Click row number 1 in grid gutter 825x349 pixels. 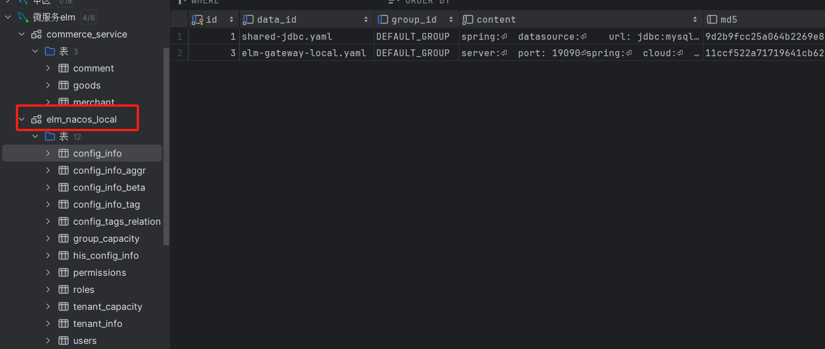179,36
